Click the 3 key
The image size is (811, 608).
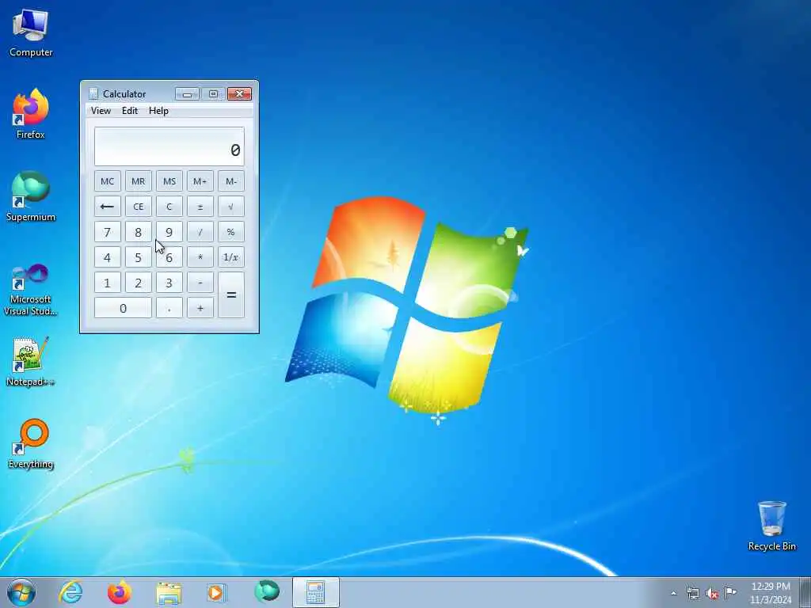169,283
